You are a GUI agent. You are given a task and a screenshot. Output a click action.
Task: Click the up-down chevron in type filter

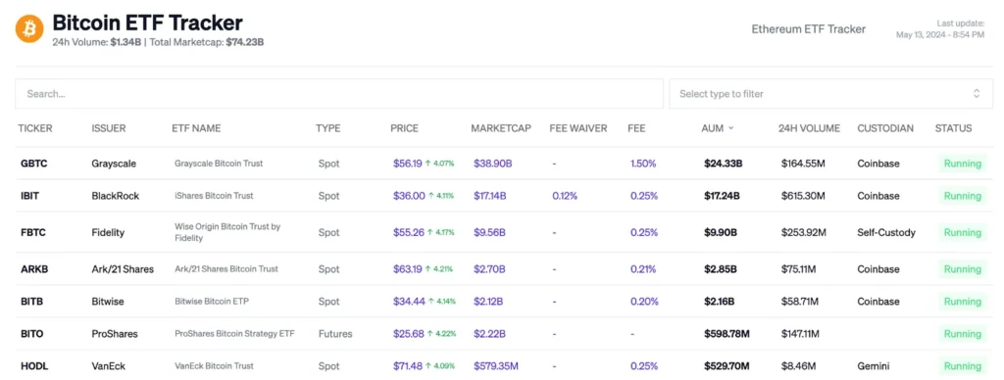977,93
